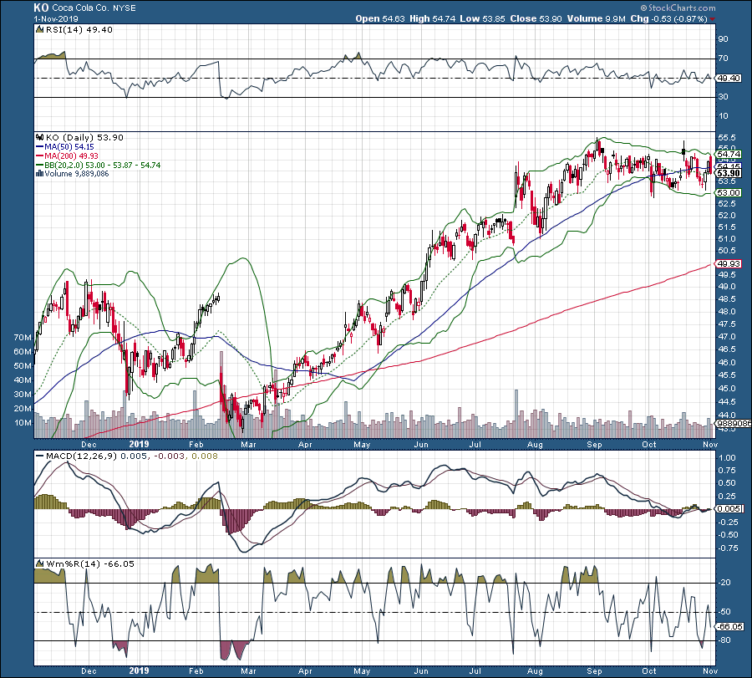Click the 0.008 MACD histogram value
The width and height of the screenshot is (752, 678).
(x=205, y=456)
